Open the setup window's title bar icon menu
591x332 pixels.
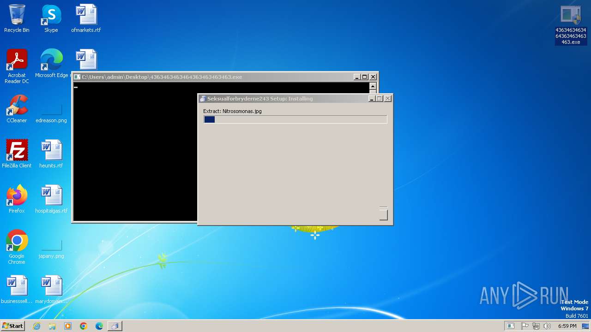[203, 99]
